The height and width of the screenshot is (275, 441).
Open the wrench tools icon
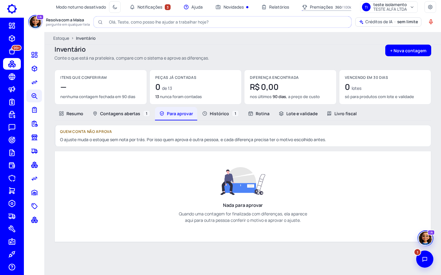coord(12,229)
